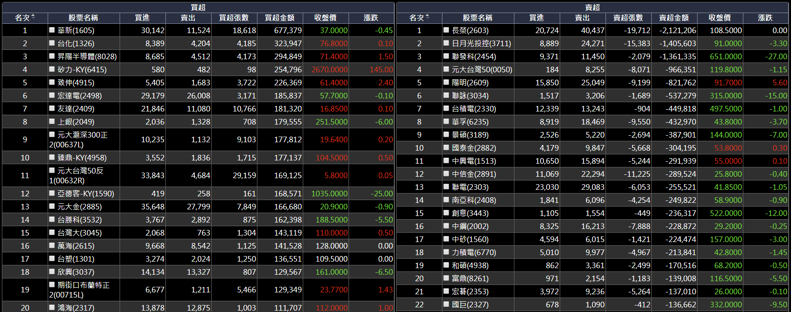Click closing price 2670.0000 of 矽力-KY
Image resolution: width=791 pixels, height=312 pixels.
coord(329,69)
